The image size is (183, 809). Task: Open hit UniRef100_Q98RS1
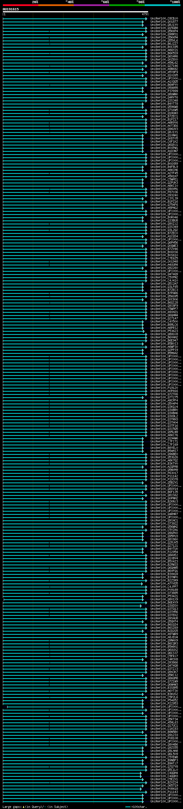coord(164,34)
